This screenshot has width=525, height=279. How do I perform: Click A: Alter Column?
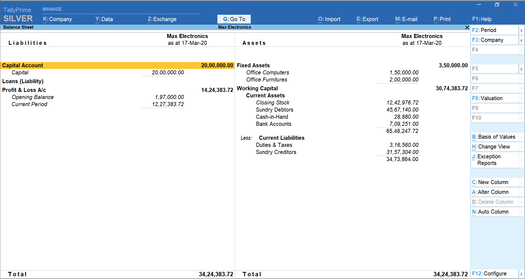[x=495, y=192]
